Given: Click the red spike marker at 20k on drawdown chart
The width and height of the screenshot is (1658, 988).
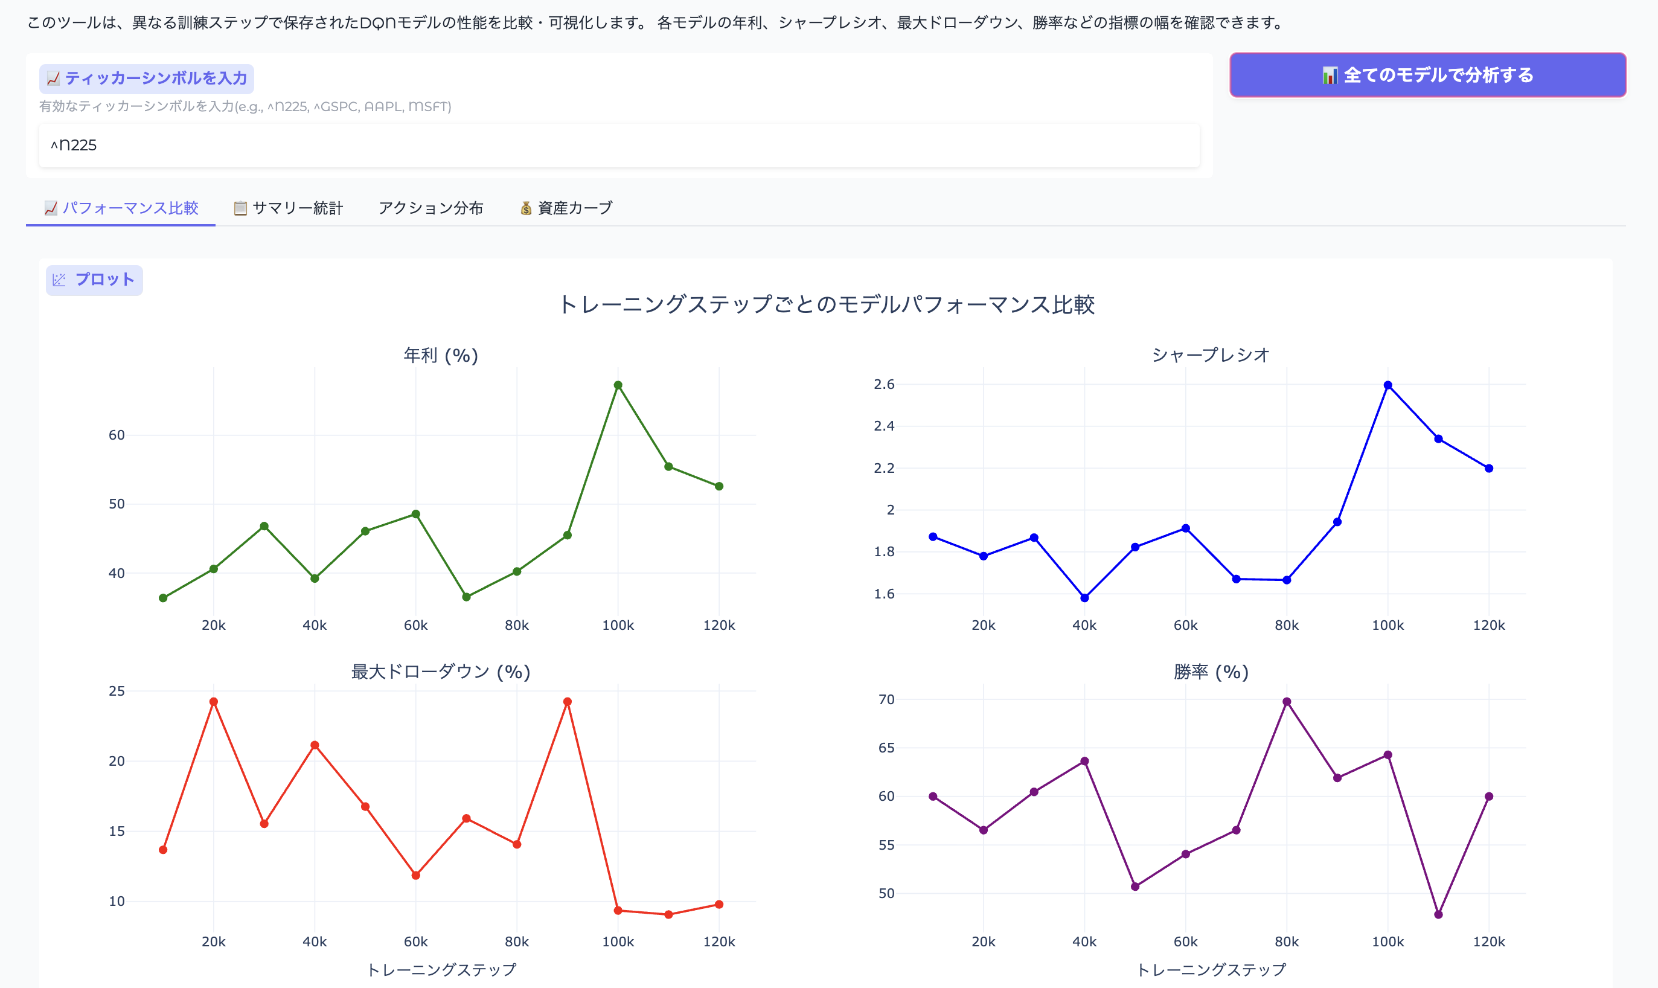Looking at the screenshot, I should click(x=213, y=701).
